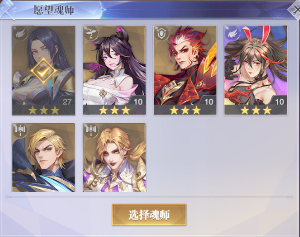Choose the bunny-eared girl with purple background

click(256, 70)
